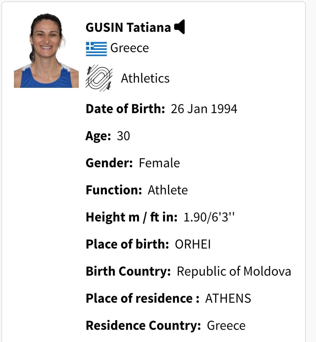Screen dimensions: 316x342
Task: Select the height value 1.90/6'3''
Action: click(209, 217)
